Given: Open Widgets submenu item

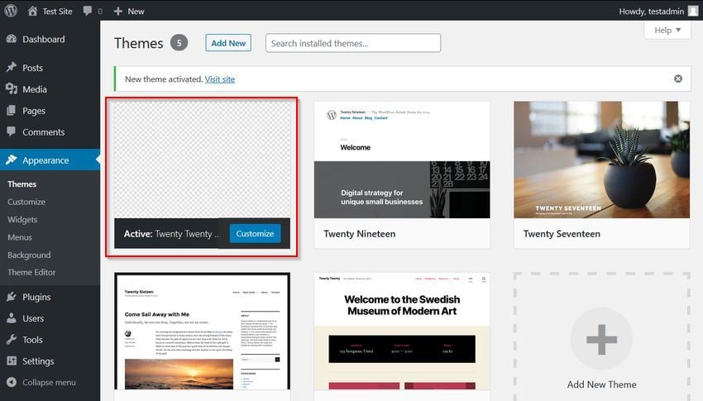Looking at the screenshot, I should pyautogui.click(x=22, y=220).
